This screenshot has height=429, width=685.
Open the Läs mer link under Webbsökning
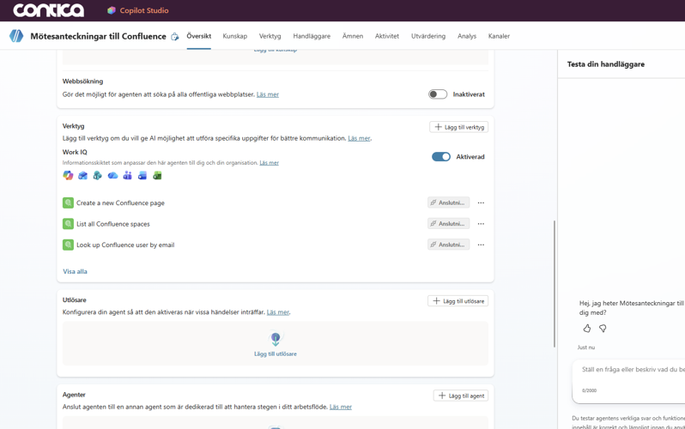[x=267, y=94]
